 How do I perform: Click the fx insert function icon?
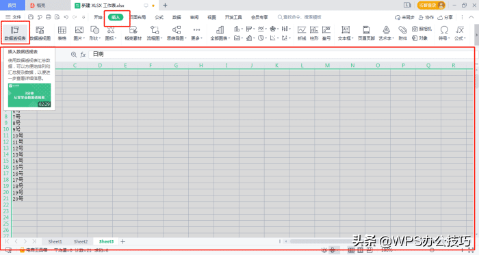(83, 55)
